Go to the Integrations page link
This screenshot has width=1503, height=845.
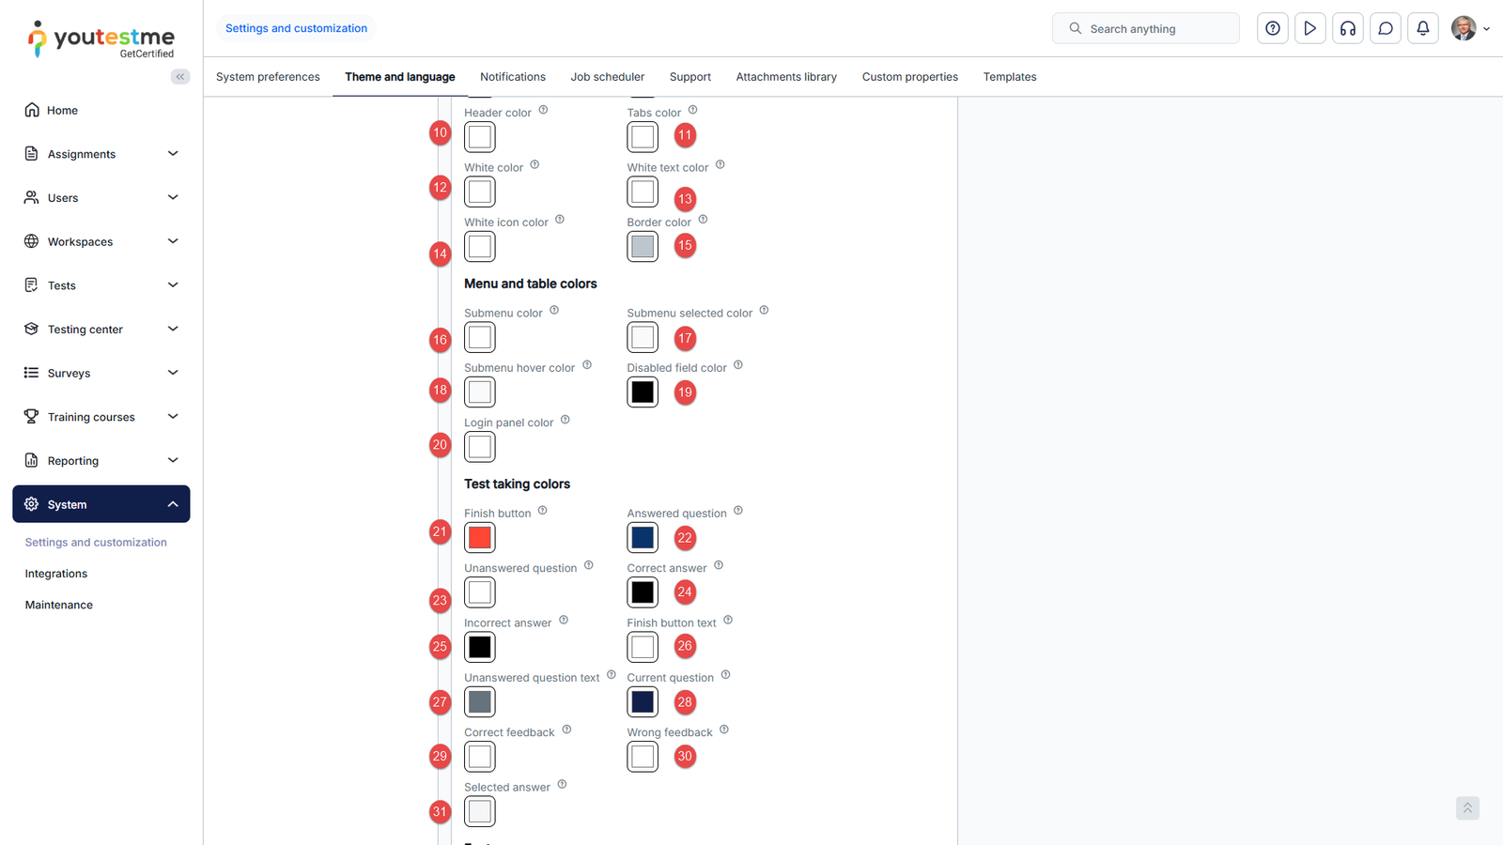pyautogui.click(x=56, y=574)
